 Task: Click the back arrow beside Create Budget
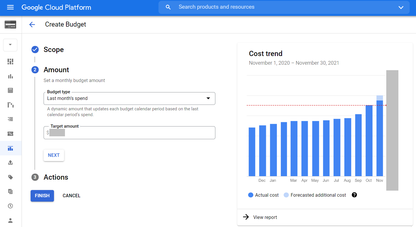[32, 25]
